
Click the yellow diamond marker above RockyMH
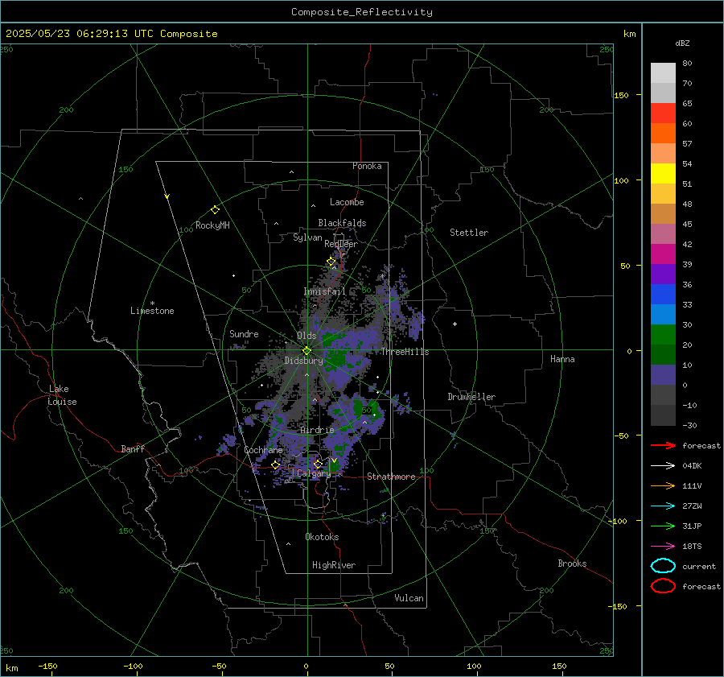(x=215, y=210)
